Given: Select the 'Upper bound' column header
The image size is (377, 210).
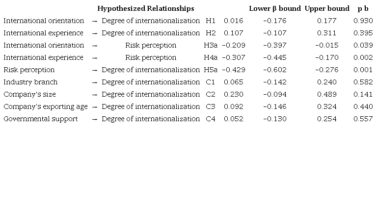Looking at the screenshot, I should (x=327, y=8).
